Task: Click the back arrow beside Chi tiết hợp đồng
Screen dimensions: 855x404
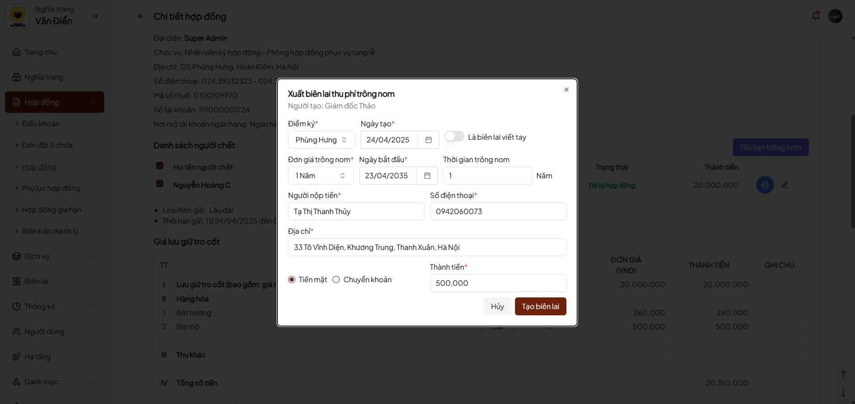Action: coord(141,16)
